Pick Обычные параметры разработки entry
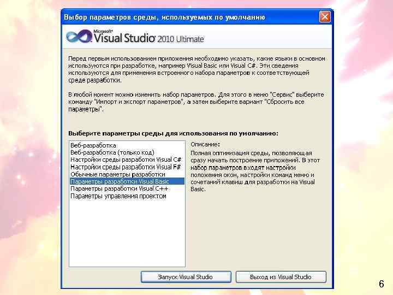 tap(118, 174)
